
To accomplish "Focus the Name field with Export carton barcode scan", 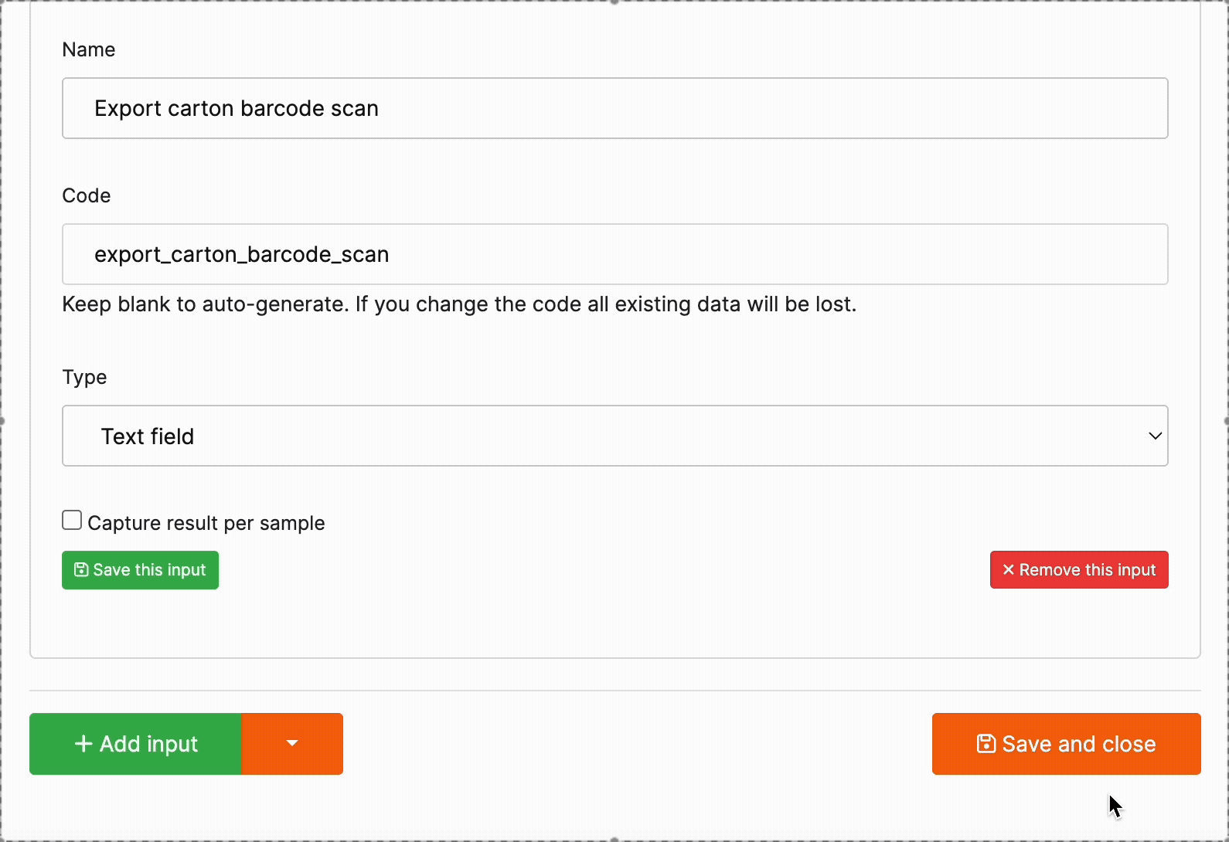I will click(614, 108).
